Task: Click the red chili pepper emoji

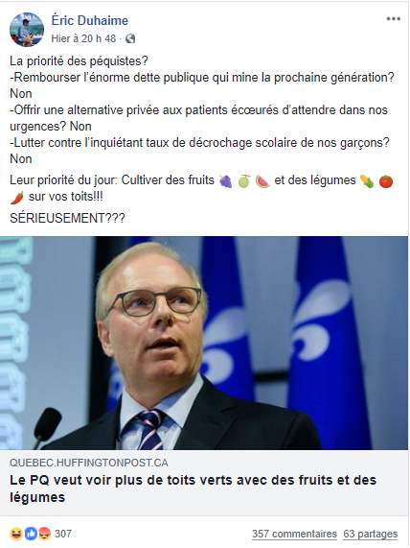Action: pos(16,198)
